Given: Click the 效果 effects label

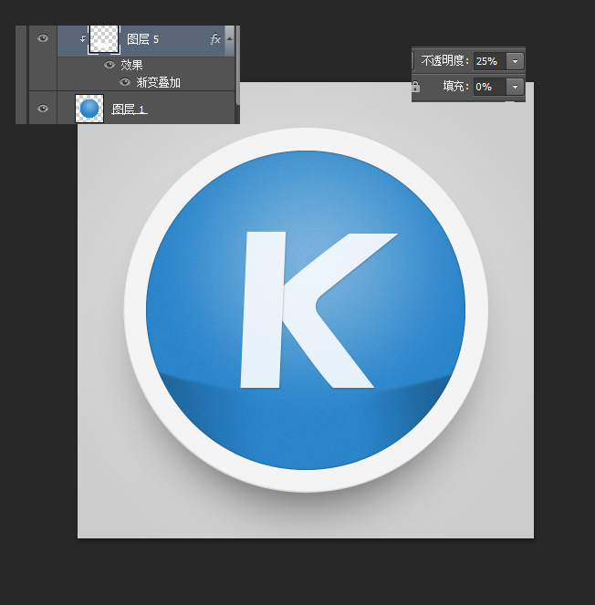Looking at the screenshot, I should [x=131, y=65].
